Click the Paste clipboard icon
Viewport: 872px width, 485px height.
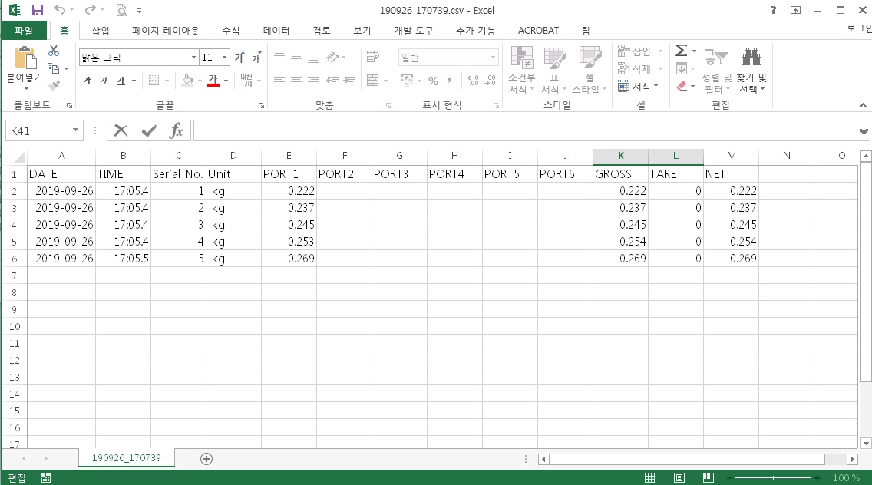click(x=25, y=58)
